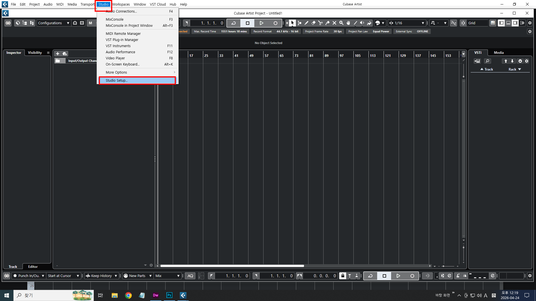The width and height of the screenshot is (536, 301).
Task: Select the Split scissors tool
Action: (x=320, y=23)
